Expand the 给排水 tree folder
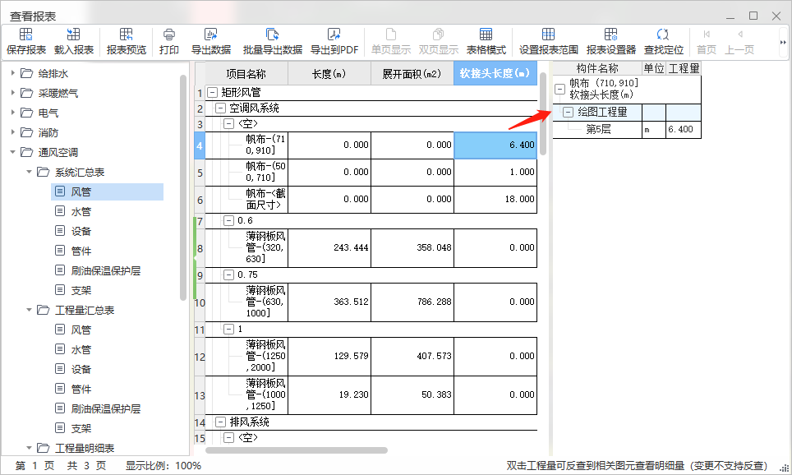 coord(13,73)
